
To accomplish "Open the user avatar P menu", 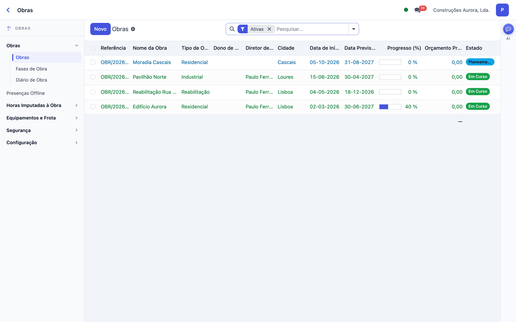I will pyautogui.click(x=502, y=10).
